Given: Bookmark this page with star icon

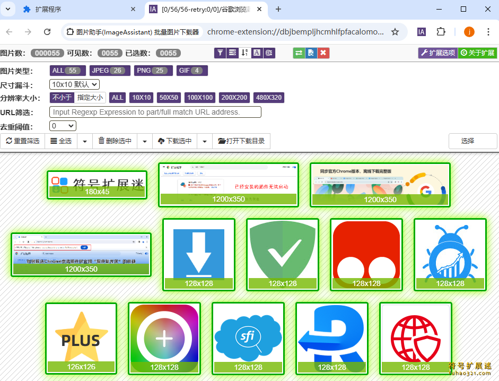Looking at the screenshot, I should 395,32.
